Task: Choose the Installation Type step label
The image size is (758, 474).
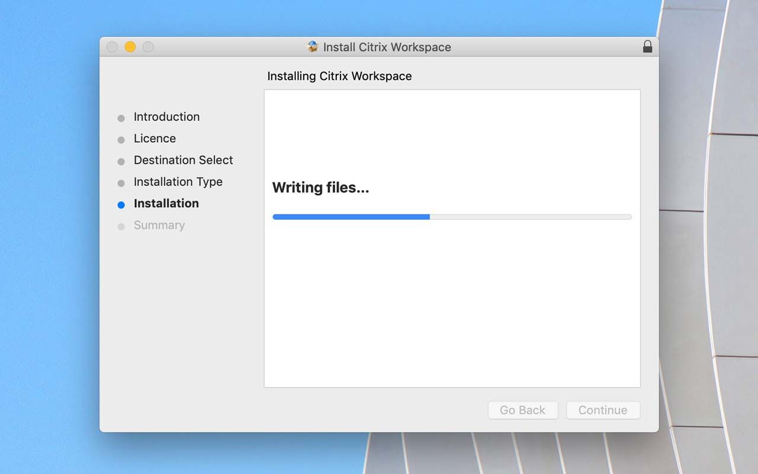Action: (178, 182)
